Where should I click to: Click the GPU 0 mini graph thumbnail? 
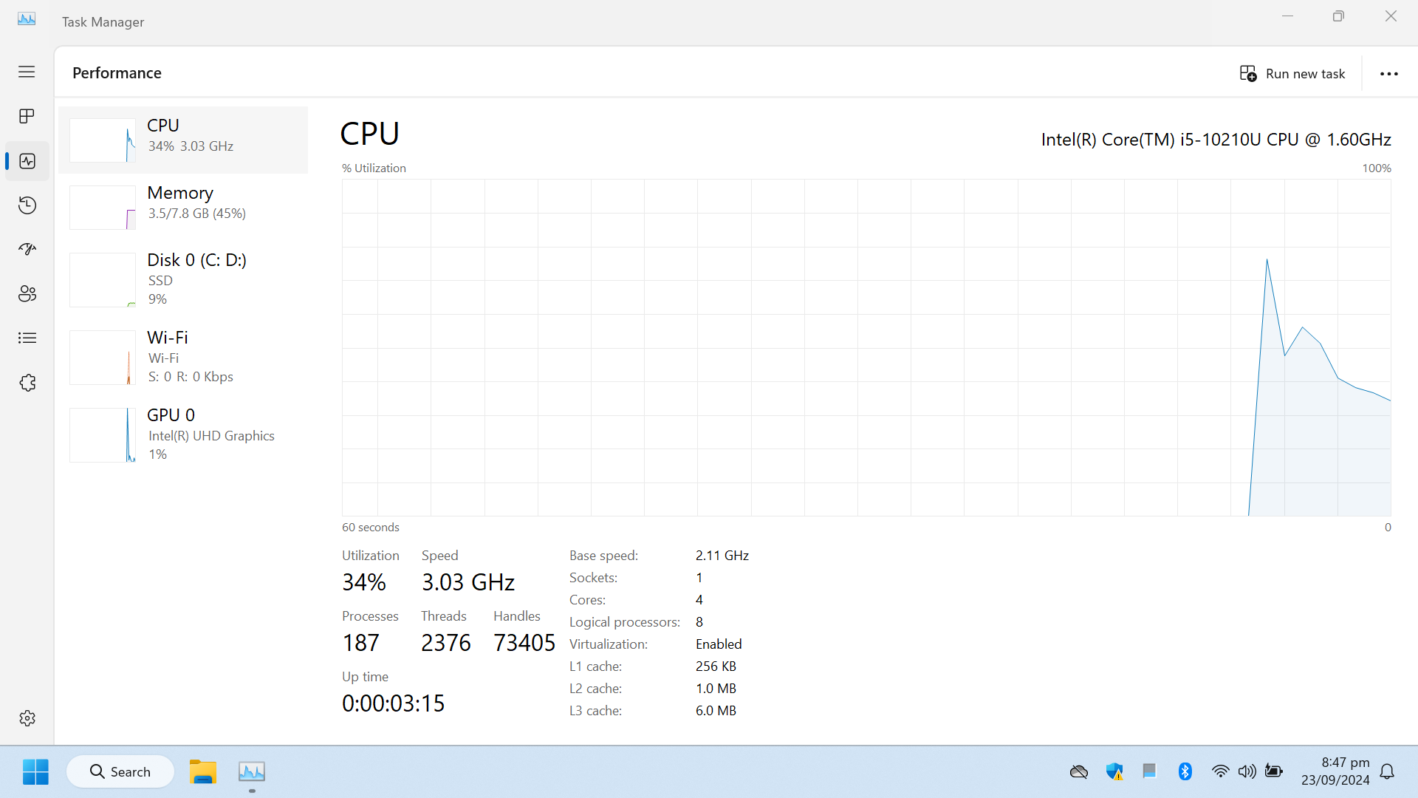tap(103, 435)
